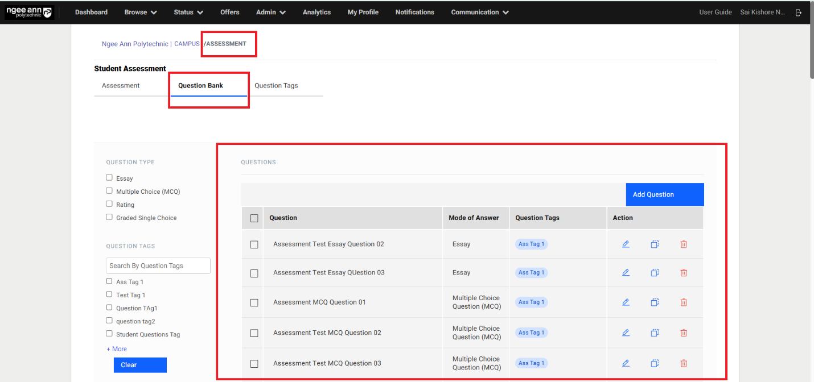Image resolution: width=814 pixels, height=382 pixels.
Task: Click the logout icon in top bar
Action: click(x=799, y=13)
